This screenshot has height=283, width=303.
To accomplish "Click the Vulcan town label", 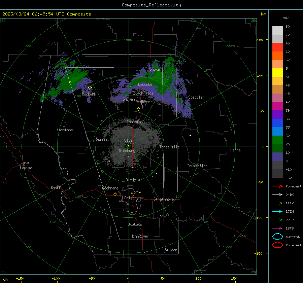I will (171, 250).
